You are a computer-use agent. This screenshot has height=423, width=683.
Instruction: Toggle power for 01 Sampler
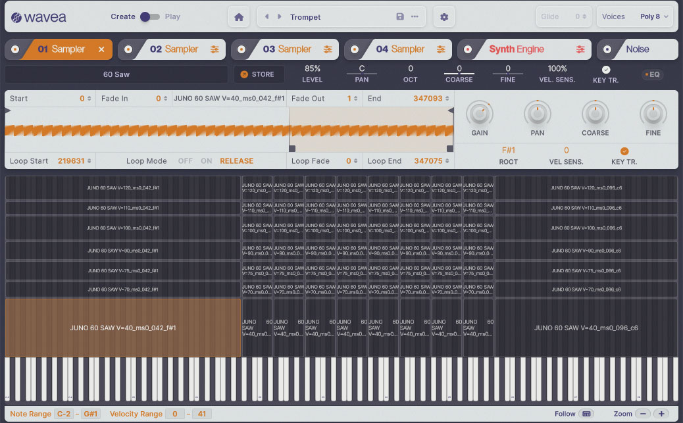[x=15, y=49]
